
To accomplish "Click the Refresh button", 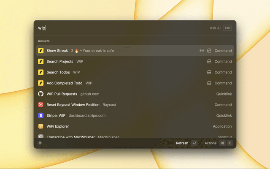I will 182,143.
